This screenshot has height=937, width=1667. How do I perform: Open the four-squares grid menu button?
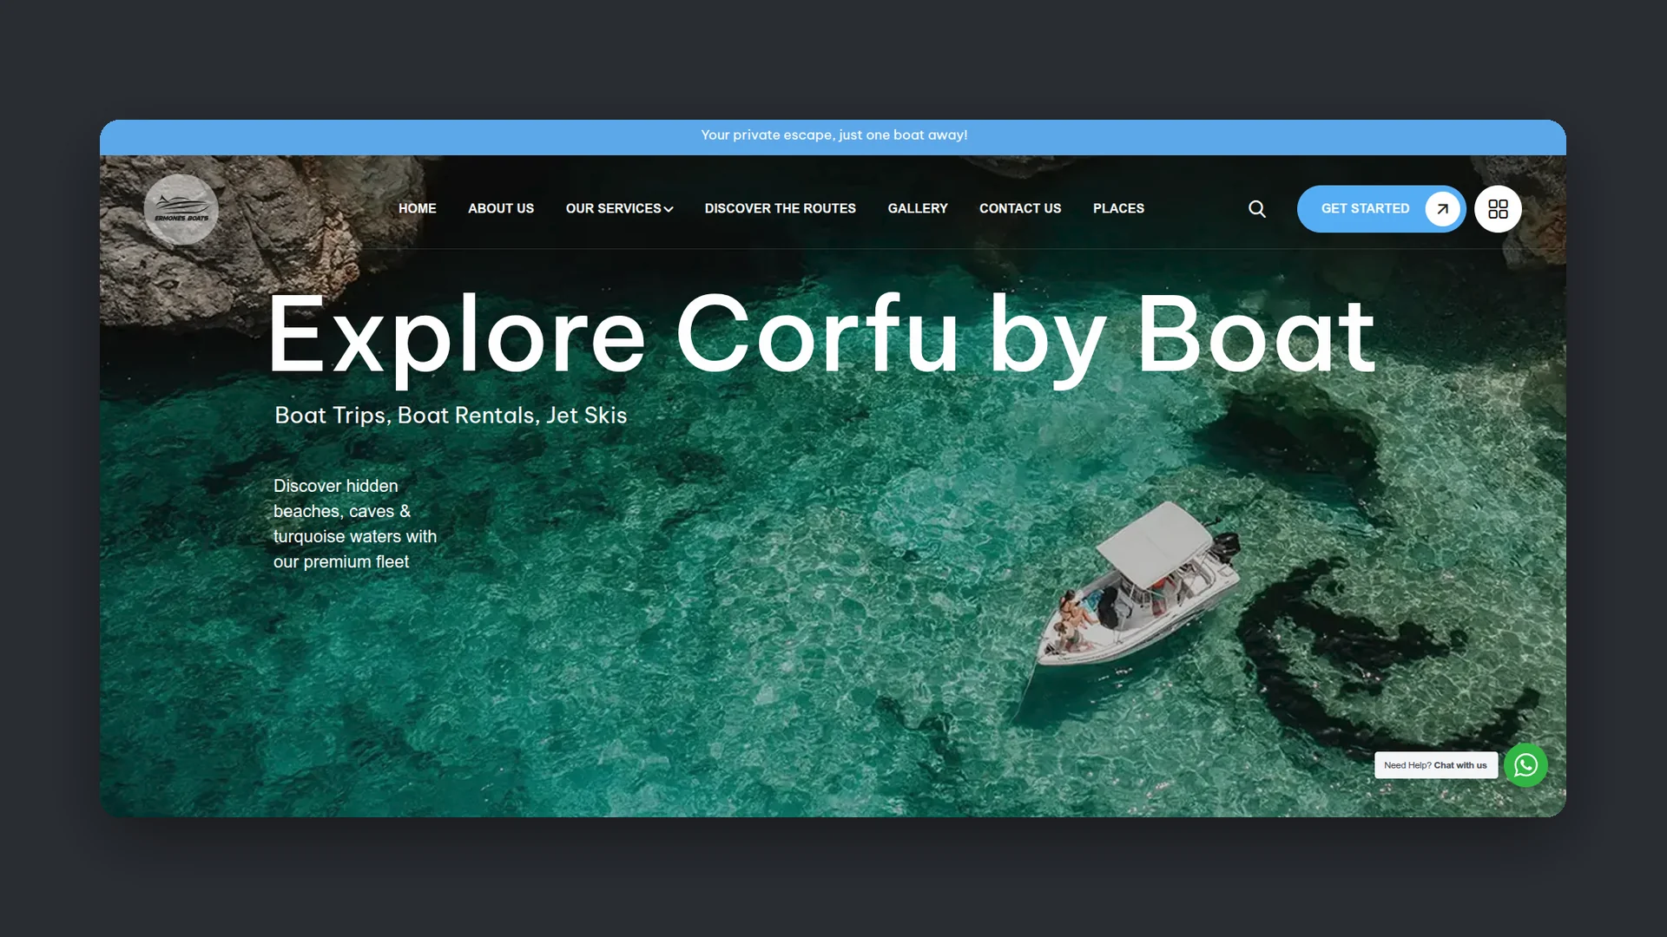click(1498, 209)
